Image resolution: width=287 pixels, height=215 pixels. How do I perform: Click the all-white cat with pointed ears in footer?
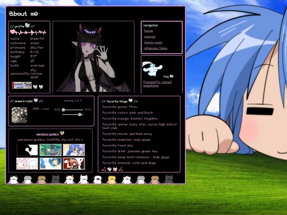[x=83, y=179]
